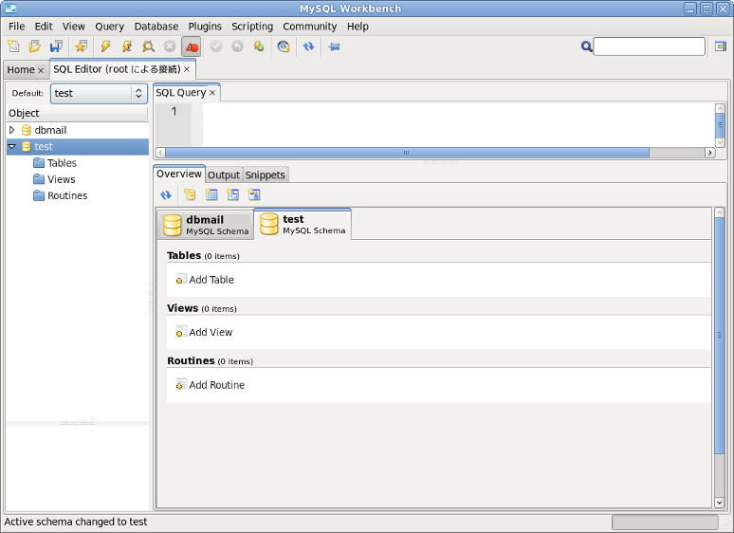Click the gray commit checkmark icon
The height and width of the screenshot is (533, 734).
click(216, 46)
